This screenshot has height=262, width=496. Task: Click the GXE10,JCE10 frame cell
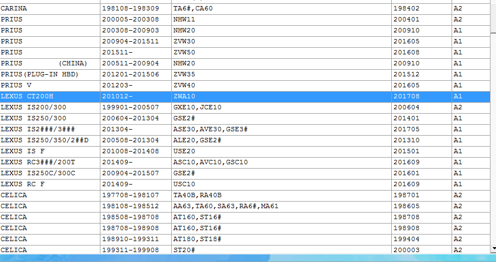(281, 108)
